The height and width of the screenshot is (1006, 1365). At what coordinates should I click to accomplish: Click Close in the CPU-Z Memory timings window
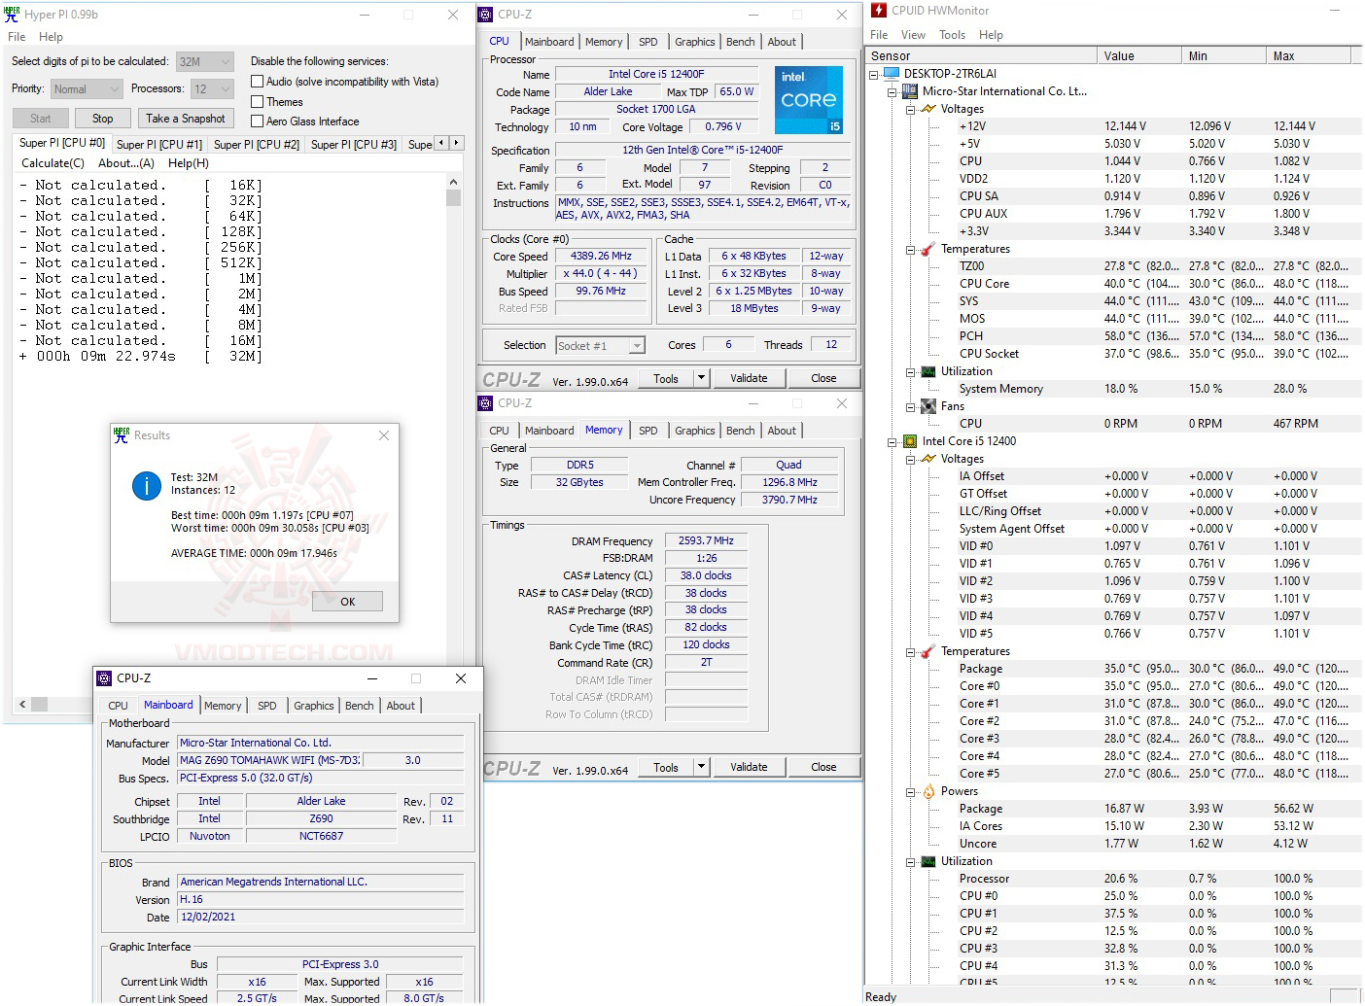click(x=823, y=767)
